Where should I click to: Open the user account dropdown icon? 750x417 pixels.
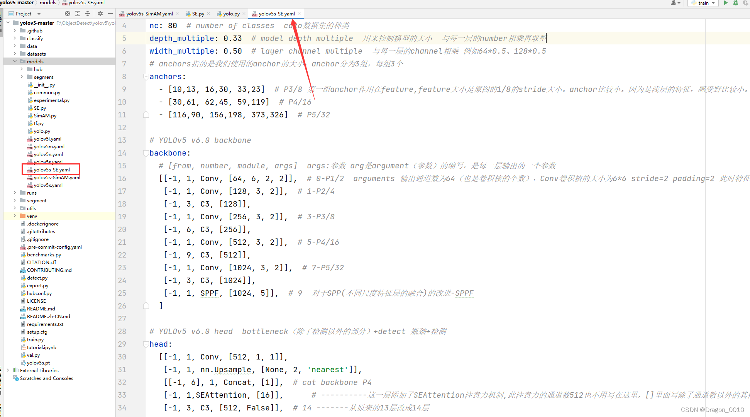click(x=676, y=3)
